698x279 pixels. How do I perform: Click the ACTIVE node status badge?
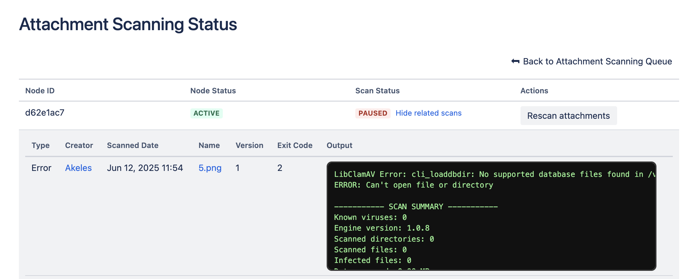pos(206,113)
